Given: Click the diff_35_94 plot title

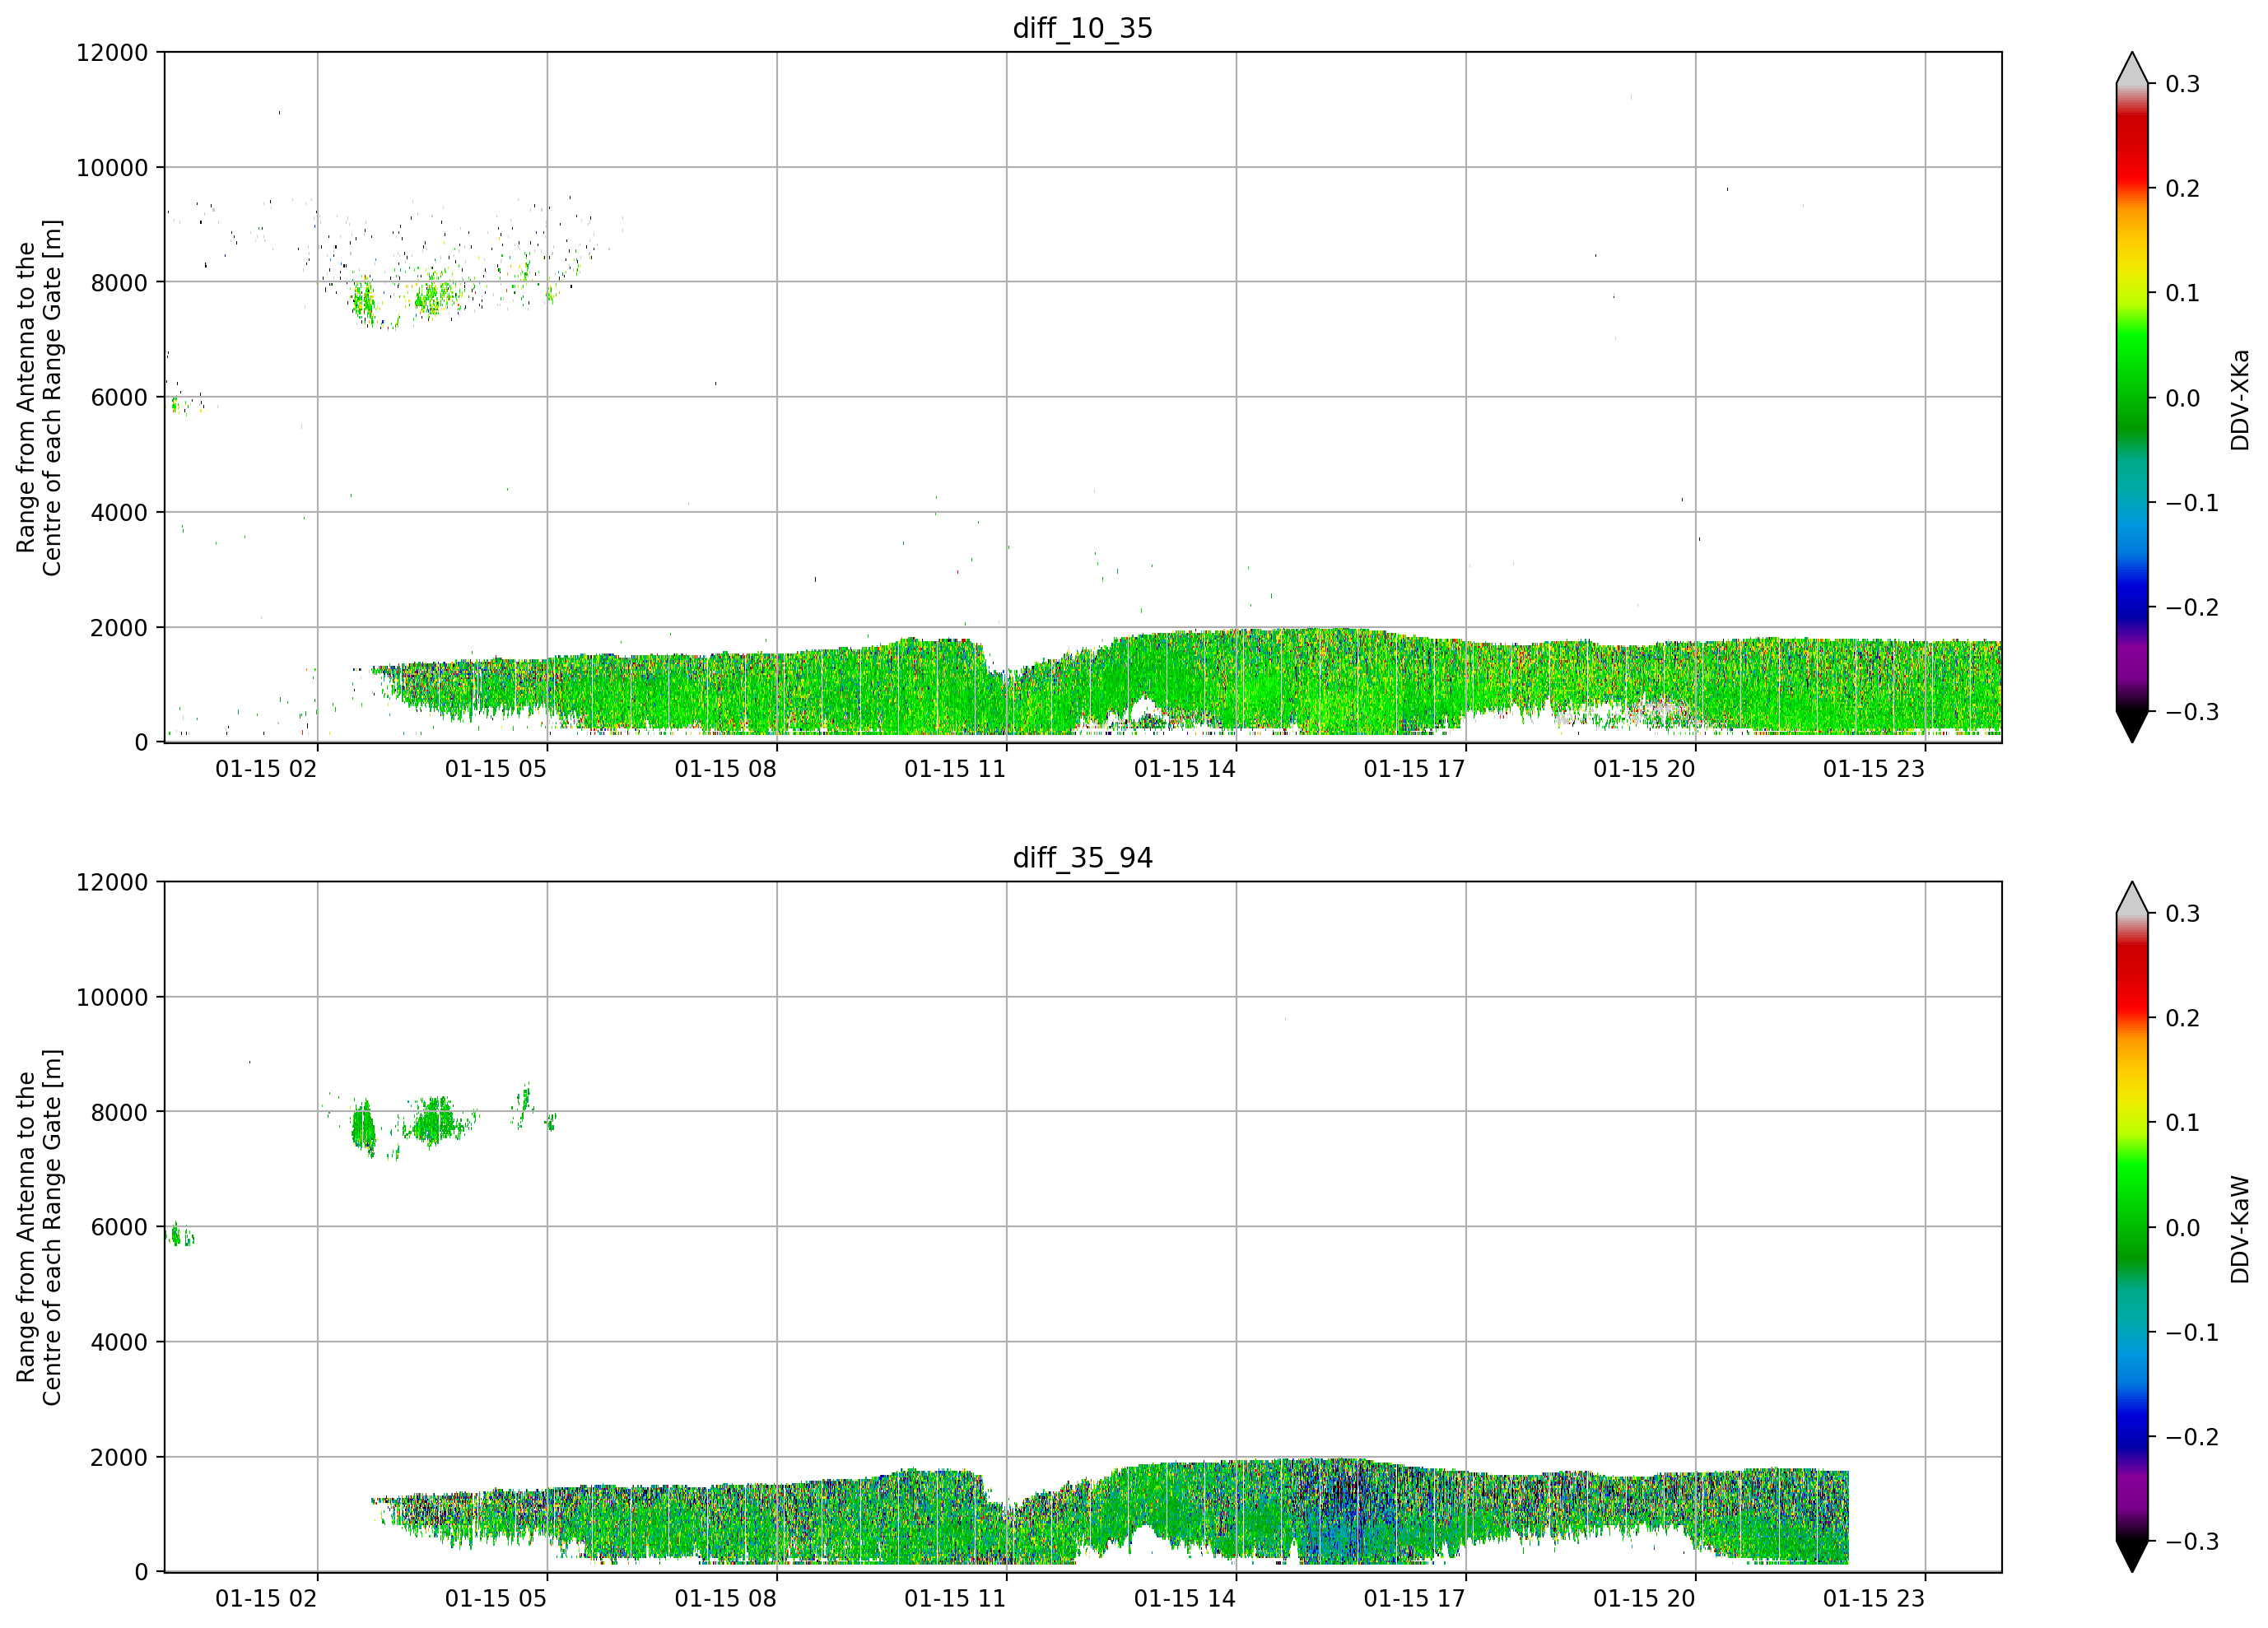Looking at the screenshot, I should pyautogui.click(x=1083, y=858).
